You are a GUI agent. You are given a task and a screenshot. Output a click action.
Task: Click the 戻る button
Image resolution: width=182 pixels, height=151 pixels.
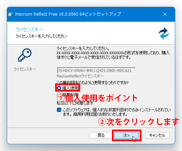tap(101, 135)
